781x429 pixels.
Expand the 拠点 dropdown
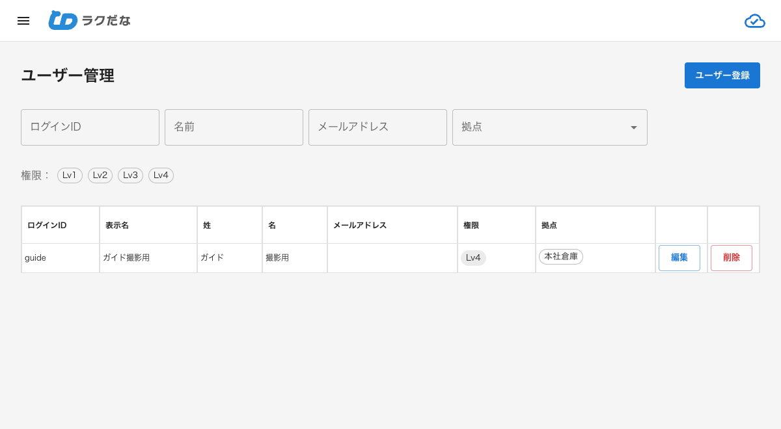point(550,127)
